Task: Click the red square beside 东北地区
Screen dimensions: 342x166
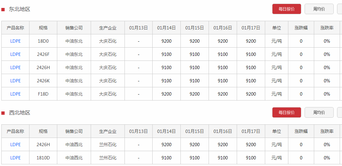Action: click(3, 10)
